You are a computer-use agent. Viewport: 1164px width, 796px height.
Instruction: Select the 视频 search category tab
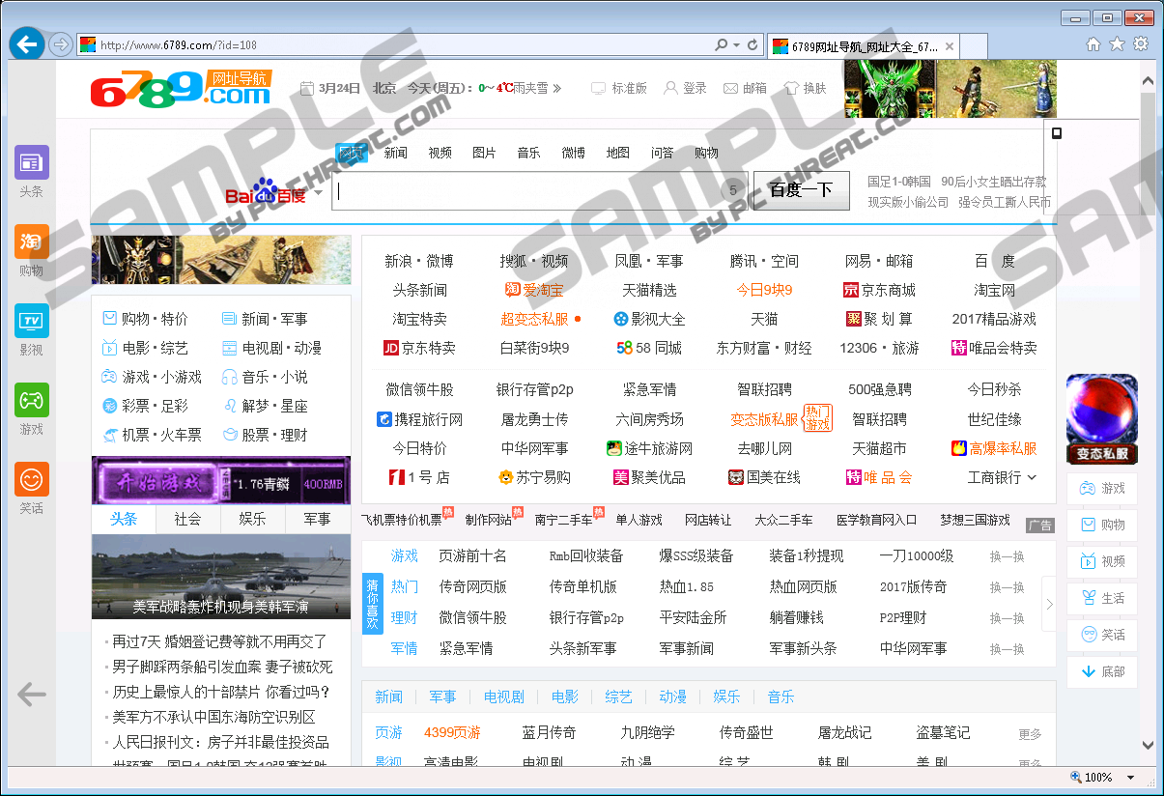(x=440, y=153)
